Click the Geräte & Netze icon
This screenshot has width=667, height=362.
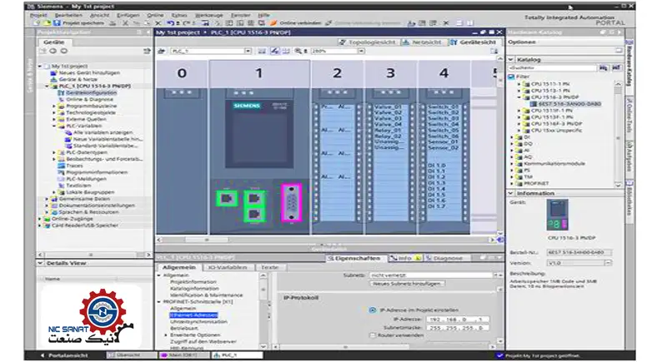point(53,79)
